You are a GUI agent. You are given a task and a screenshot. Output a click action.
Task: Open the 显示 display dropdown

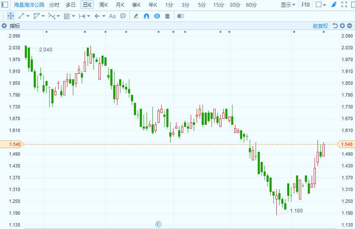pos(288,5)
